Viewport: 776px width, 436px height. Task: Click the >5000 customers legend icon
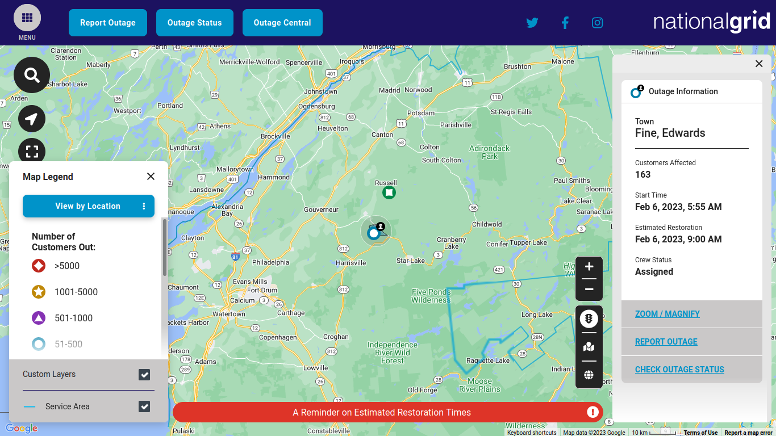(39, 266)
